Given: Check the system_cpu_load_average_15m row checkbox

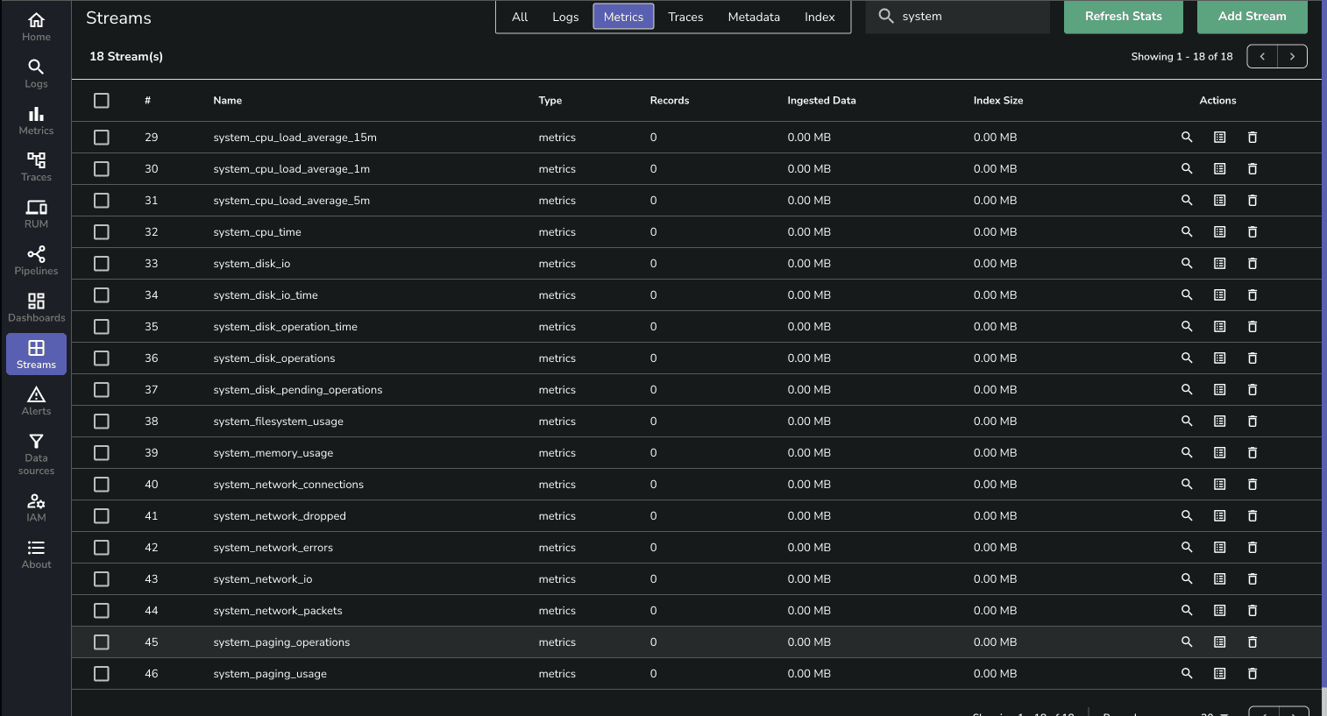Looking at the screenshot, I should tap(102, 138).
